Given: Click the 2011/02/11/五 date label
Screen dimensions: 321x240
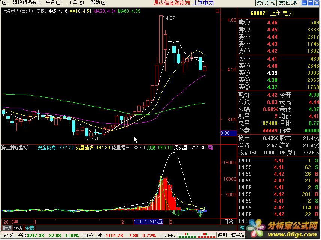Looking at the screenshot, I should coord(148,222).
